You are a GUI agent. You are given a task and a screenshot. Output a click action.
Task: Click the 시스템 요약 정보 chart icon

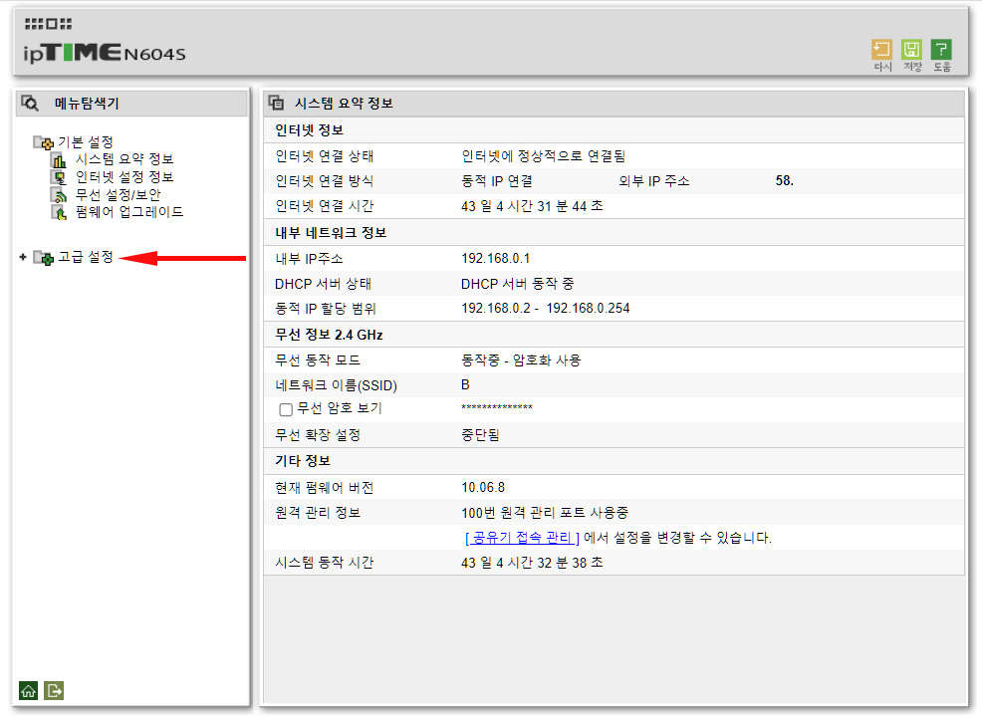[x=59, y=160]
